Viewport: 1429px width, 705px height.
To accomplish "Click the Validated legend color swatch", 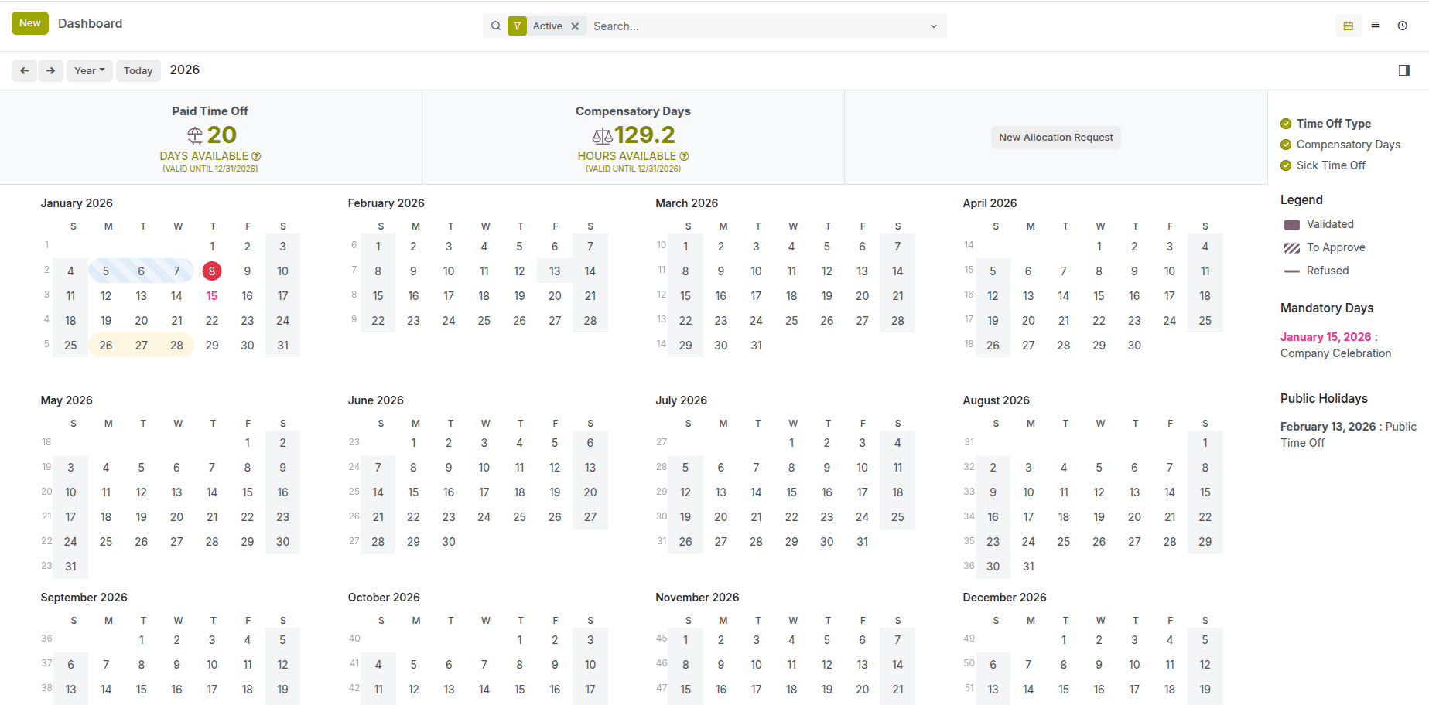I will 1292,225.
